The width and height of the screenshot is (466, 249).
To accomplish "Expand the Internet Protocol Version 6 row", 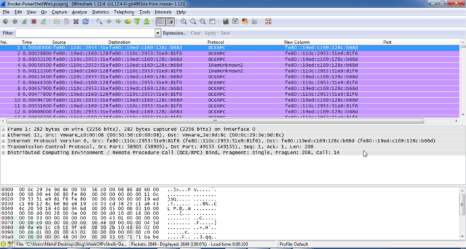I will point(3,140).
